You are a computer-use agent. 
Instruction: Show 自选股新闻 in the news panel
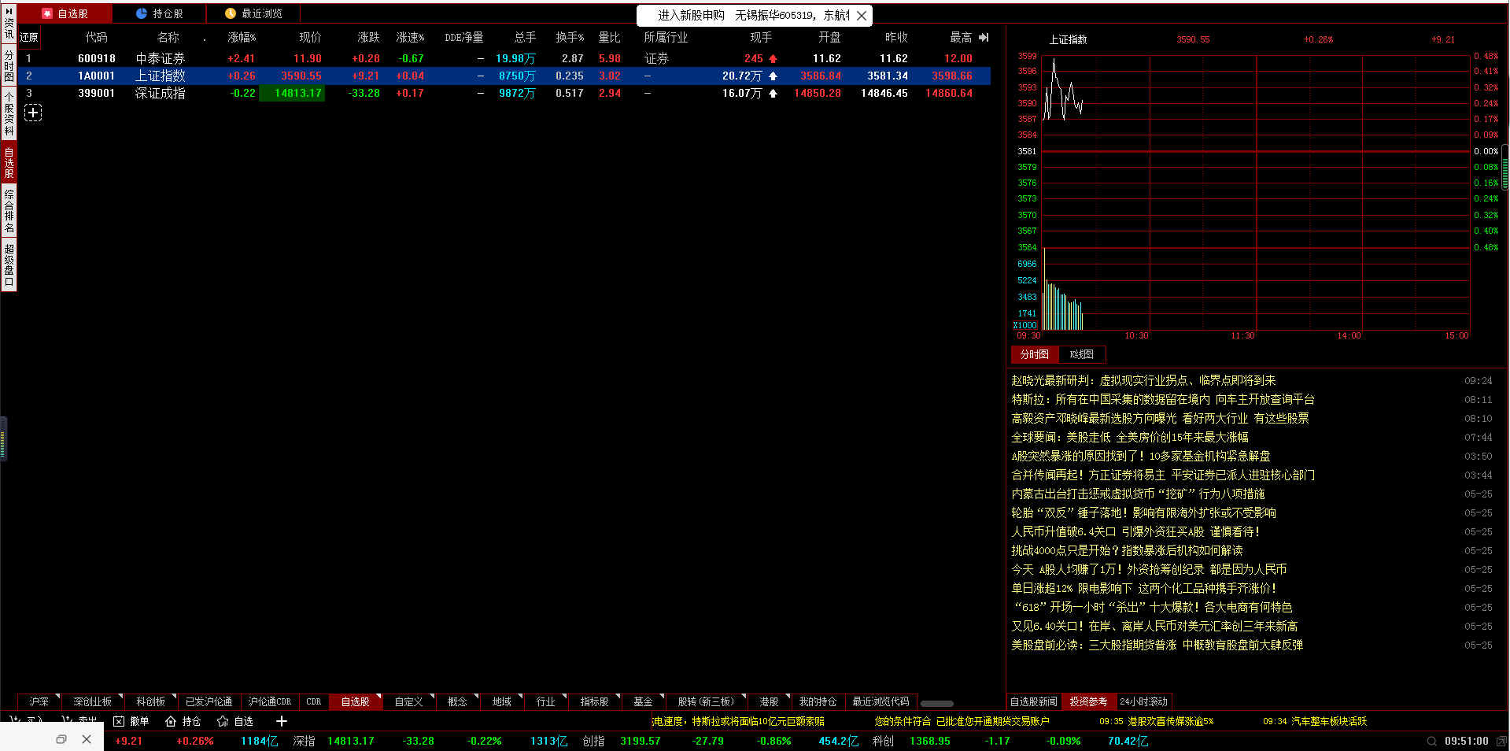(1033, 701)
